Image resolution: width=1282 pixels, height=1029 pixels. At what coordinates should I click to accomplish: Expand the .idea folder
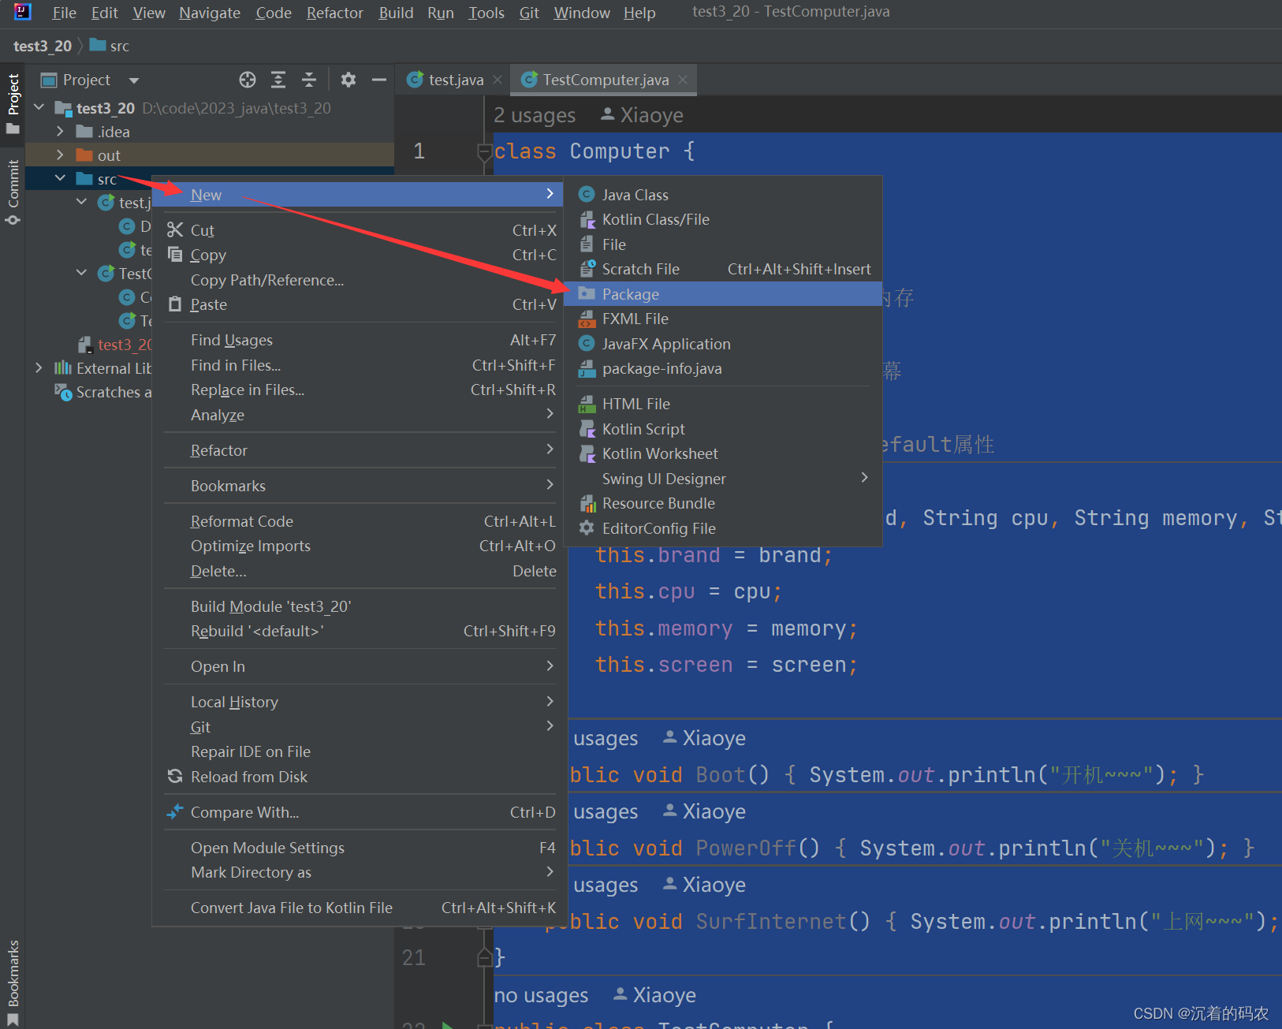[60, 131]
